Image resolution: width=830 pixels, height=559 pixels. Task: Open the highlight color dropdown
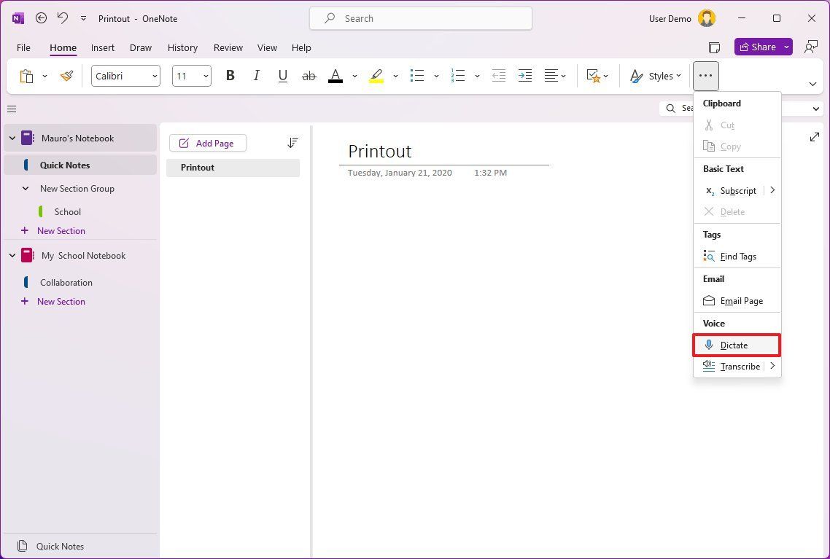(396, 75)
